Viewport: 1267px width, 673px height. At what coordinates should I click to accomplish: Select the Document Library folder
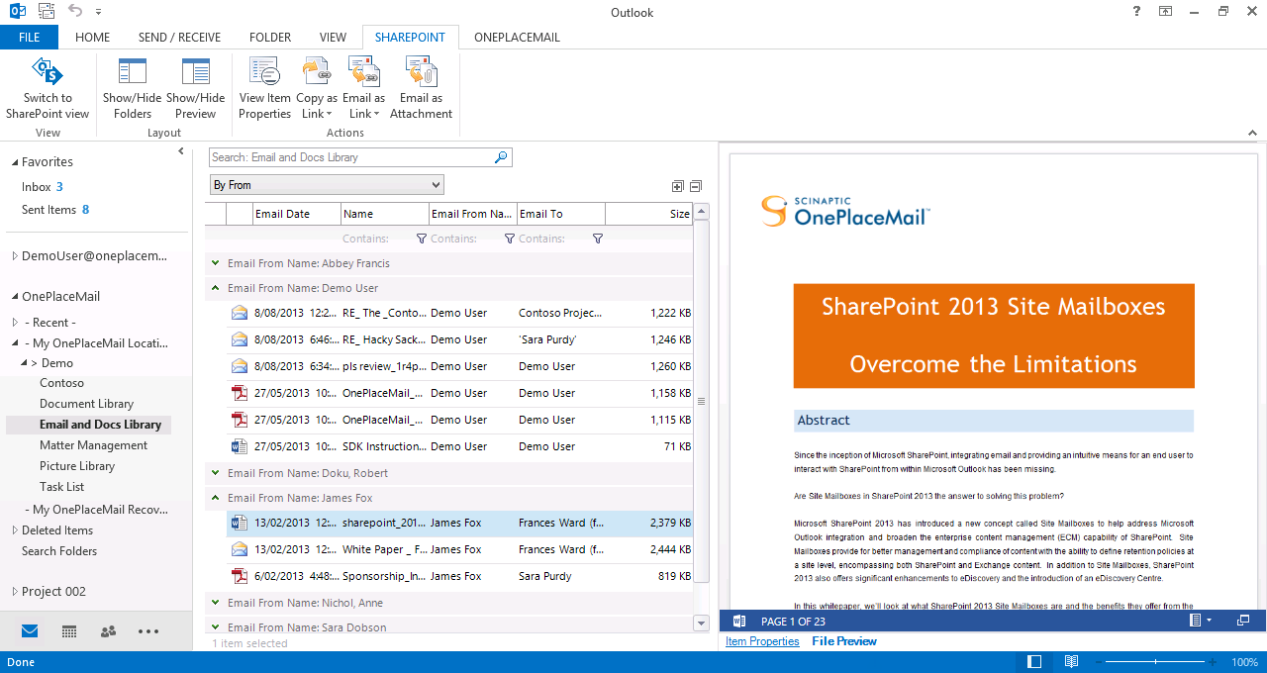(86, 404)
